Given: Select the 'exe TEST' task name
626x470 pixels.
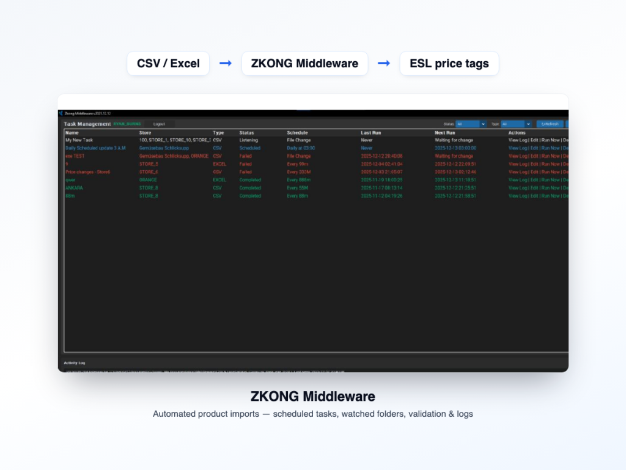Looking at the screenshot, I should (75, 156).
